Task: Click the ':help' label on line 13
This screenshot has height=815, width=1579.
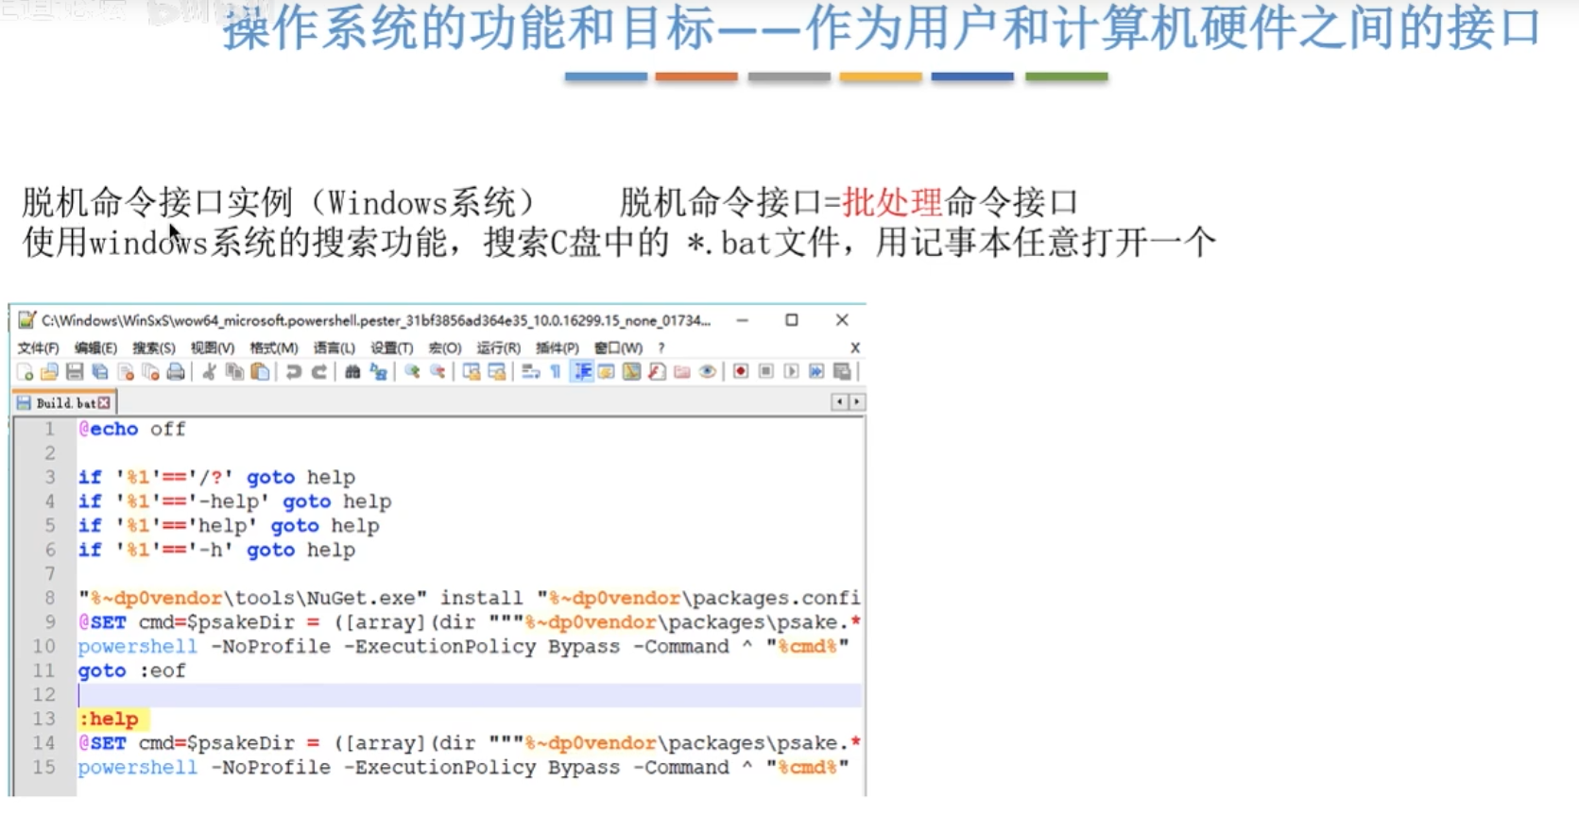Action: click(109, 719)
